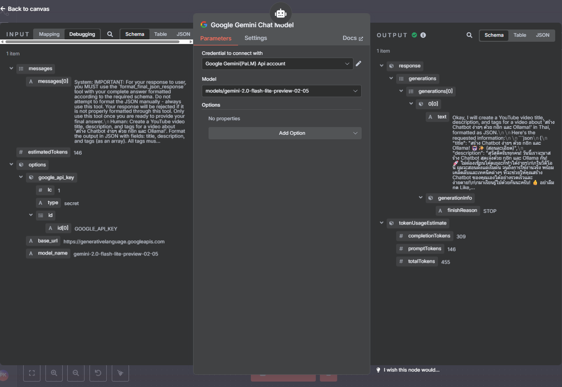Open the Add Option dropdown
Screen dimensions: 562x387
click(285, 133)
